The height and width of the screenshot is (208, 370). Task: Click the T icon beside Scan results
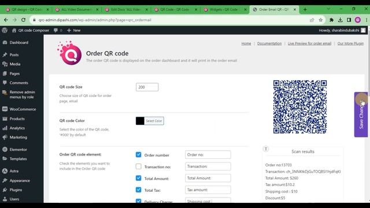[x=266, y=149]
